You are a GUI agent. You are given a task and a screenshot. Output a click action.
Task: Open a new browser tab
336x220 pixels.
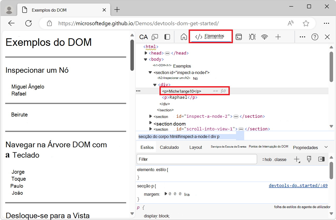point(117,10)
